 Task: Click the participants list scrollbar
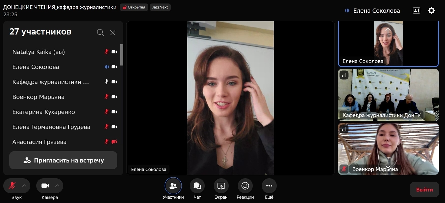coord(122,55)
